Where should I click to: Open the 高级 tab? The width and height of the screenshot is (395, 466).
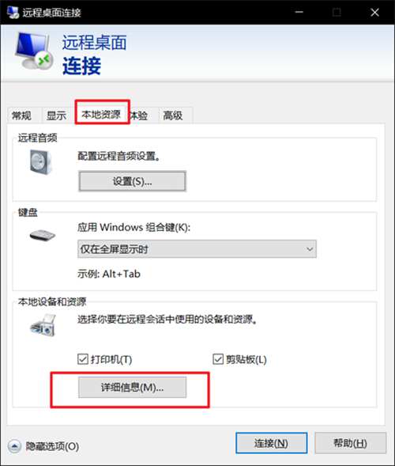pos(173,116)
